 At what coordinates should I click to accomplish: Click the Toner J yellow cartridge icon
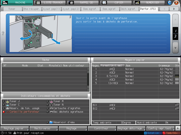click(x=7, y=101)
